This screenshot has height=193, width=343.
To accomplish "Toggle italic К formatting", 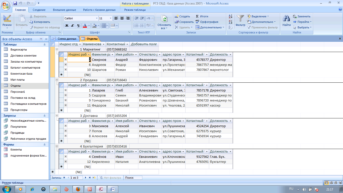I will click(x=73, y=25).
